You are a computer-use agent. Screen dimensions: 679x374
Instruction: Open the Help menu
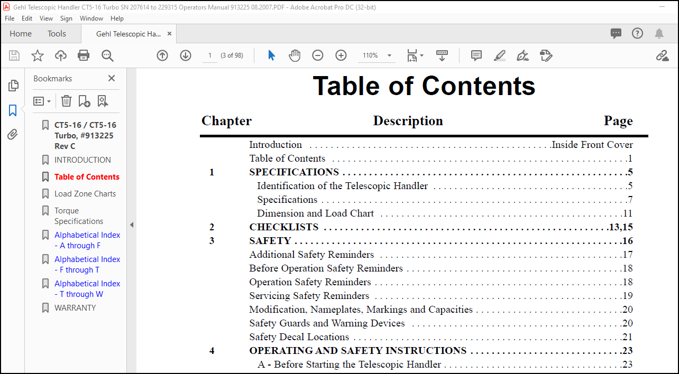coord(117,18)
